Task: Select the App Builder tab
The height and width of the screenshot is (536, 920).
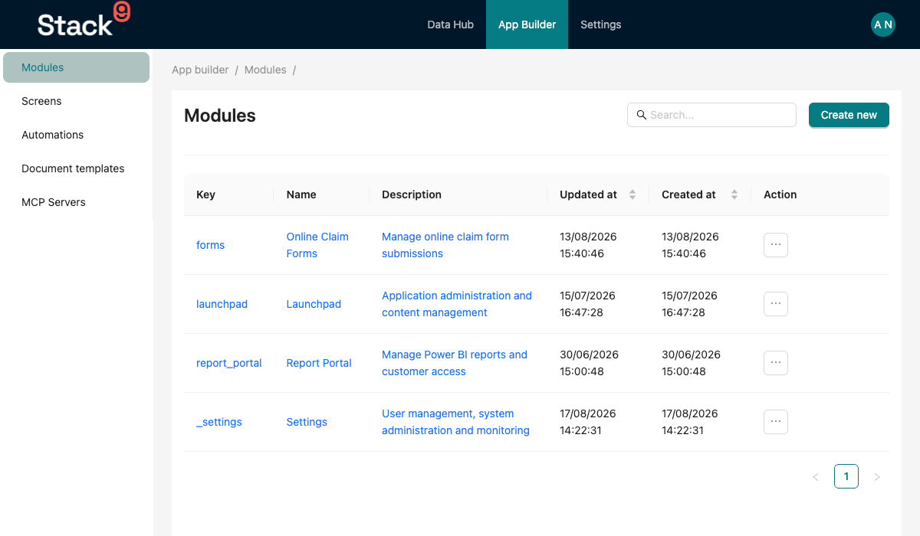Action: 527,25
